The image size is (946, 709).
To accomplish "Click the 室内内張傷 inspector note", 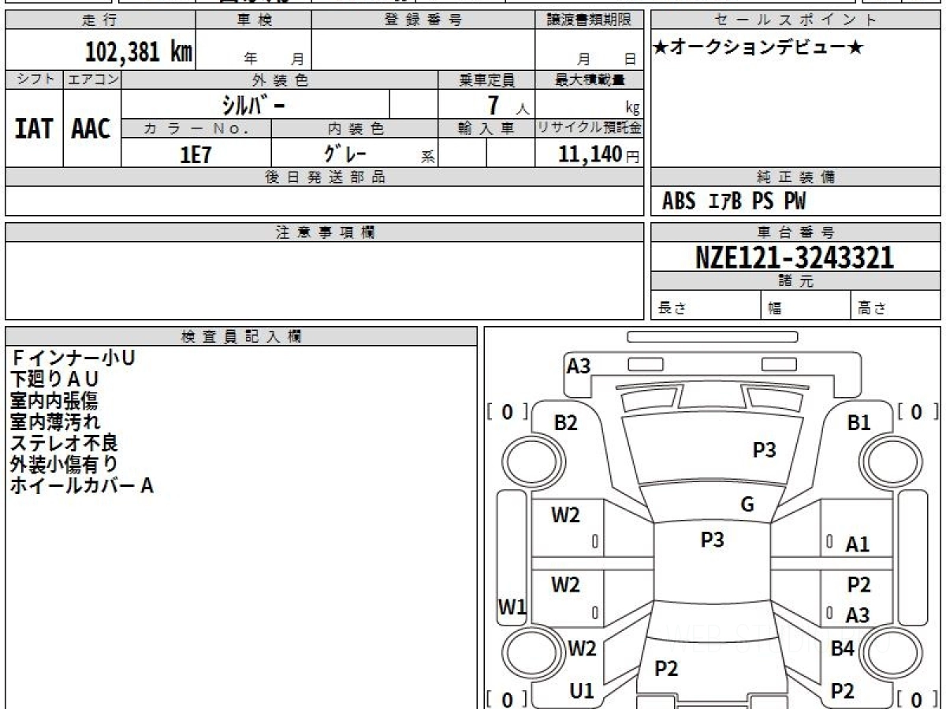I will [54, 401].
